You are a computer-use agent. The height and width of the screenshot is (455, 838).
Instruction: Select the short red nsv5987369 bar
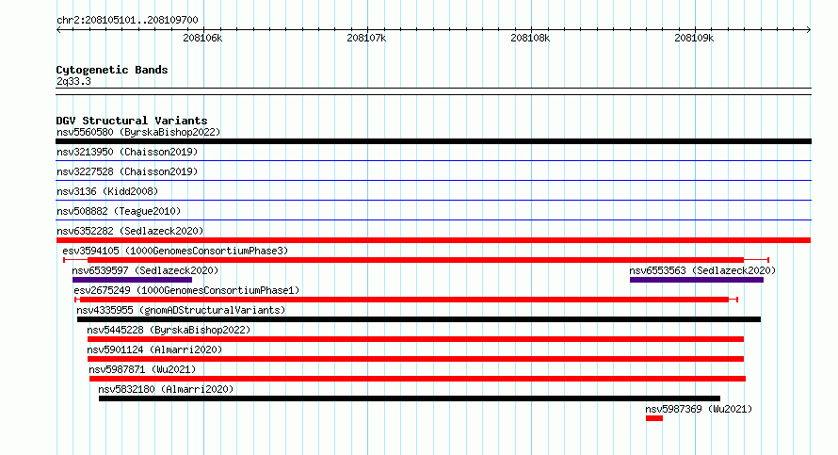pos(654,418)
